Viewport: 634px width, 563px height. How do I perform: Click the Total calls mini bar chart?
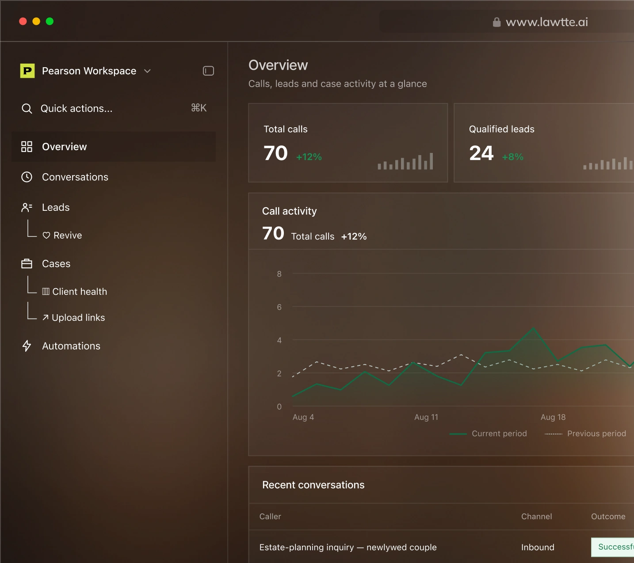point(405,161)
